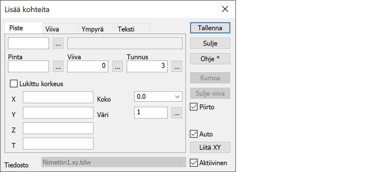Select the Teksti tab

click(126, 29)
